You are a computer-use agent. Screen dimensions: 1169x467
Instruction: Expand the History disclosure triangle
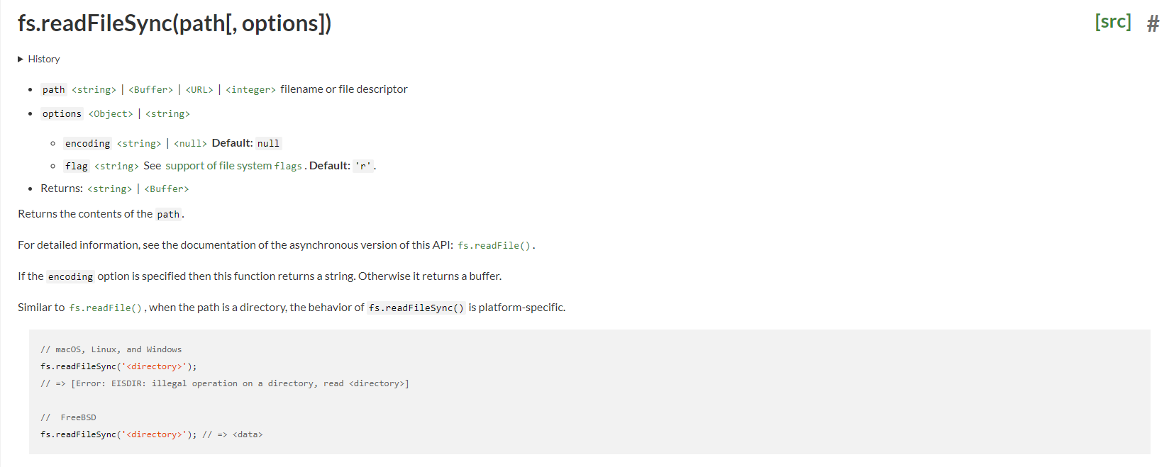coord(21,59)
